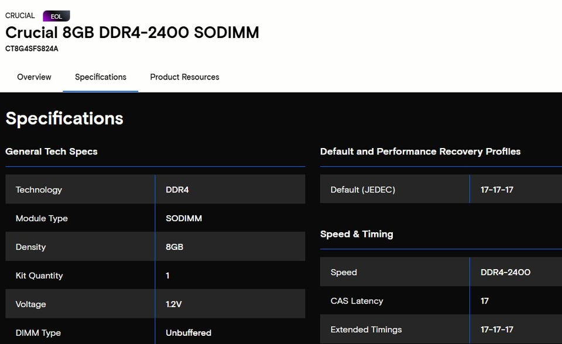Click the Specifications heading

click(x=64, y=119)
